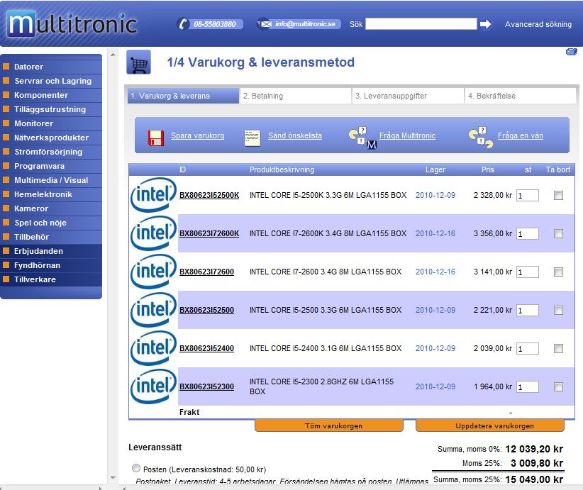Click Intel logo for BX80623I52500 row
Image resolution: width=583 pixels, height=490 pixels.
tap(153, 310)
